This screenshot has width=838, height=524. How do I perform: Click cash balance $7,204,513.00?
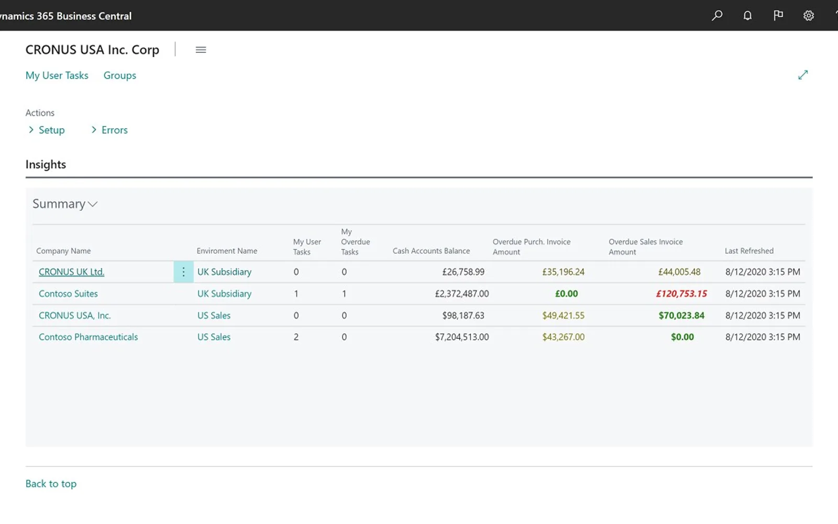[462, 337]
